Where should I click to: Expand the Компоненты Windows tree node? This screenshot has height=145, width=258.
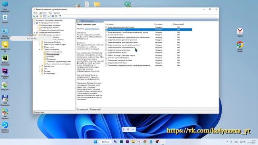pyautogui.click(x=40, y=42)
